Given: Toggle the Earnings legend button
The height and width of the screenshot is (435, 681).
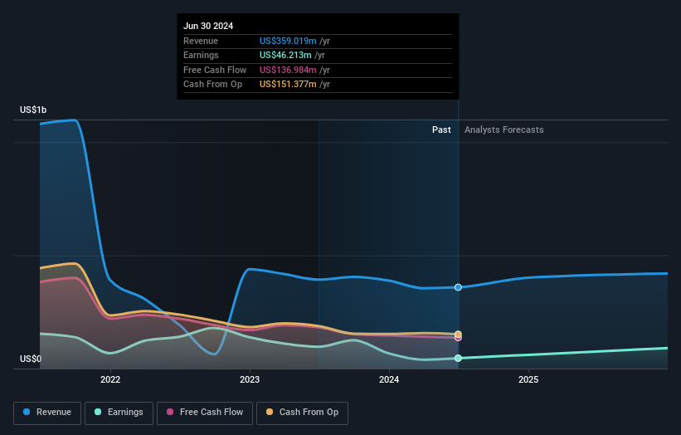Looking at the screenshot, I should coord(119,413).
